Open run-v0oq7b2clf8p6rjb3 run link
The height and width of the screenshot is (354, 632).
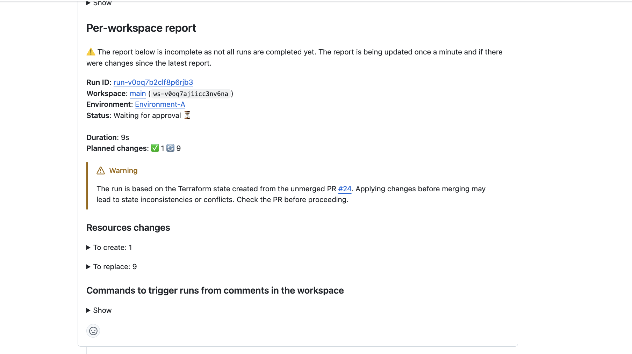click(x=153, y=82)
